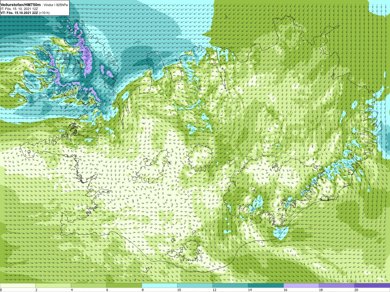Screen dimensions: 390x292
Task: Click the dark purple swatch above 20
Action: point(372,286)
